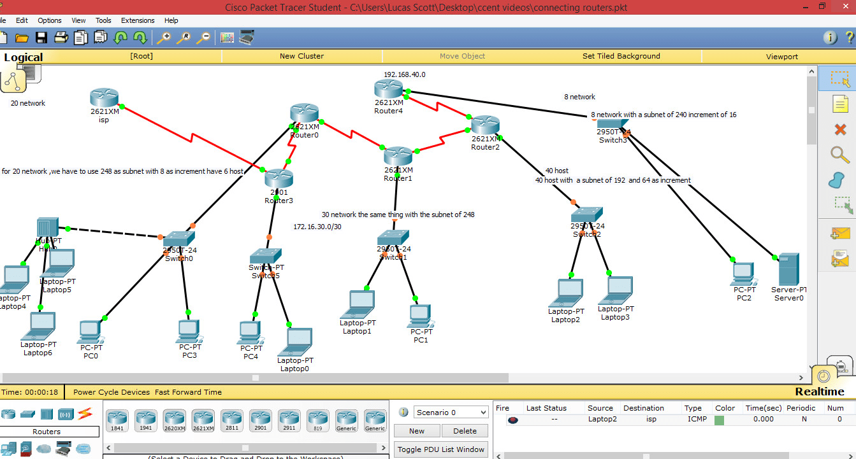The width and height of the screenshot is (856, 459).
Task: Select the Routers device category icon
Action: 8,414
